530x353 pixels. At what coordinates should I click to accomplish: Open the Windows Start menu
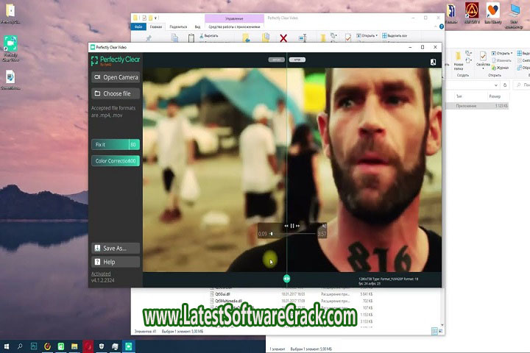click(7, 346)
